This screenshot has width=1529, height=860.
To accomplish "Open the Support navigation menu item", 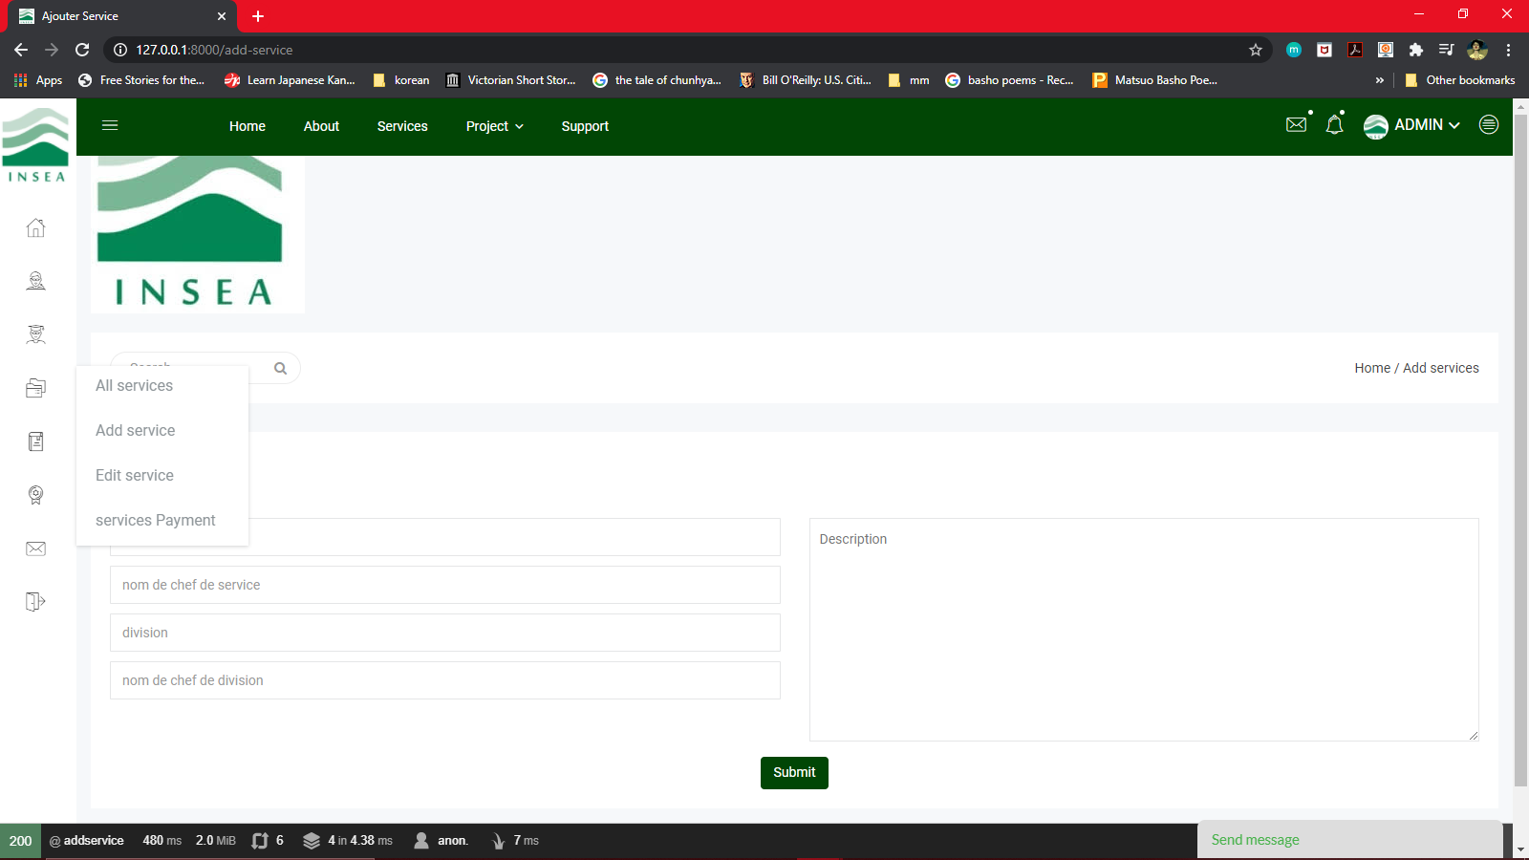I will pyautogui.click(x=585, y=125).
